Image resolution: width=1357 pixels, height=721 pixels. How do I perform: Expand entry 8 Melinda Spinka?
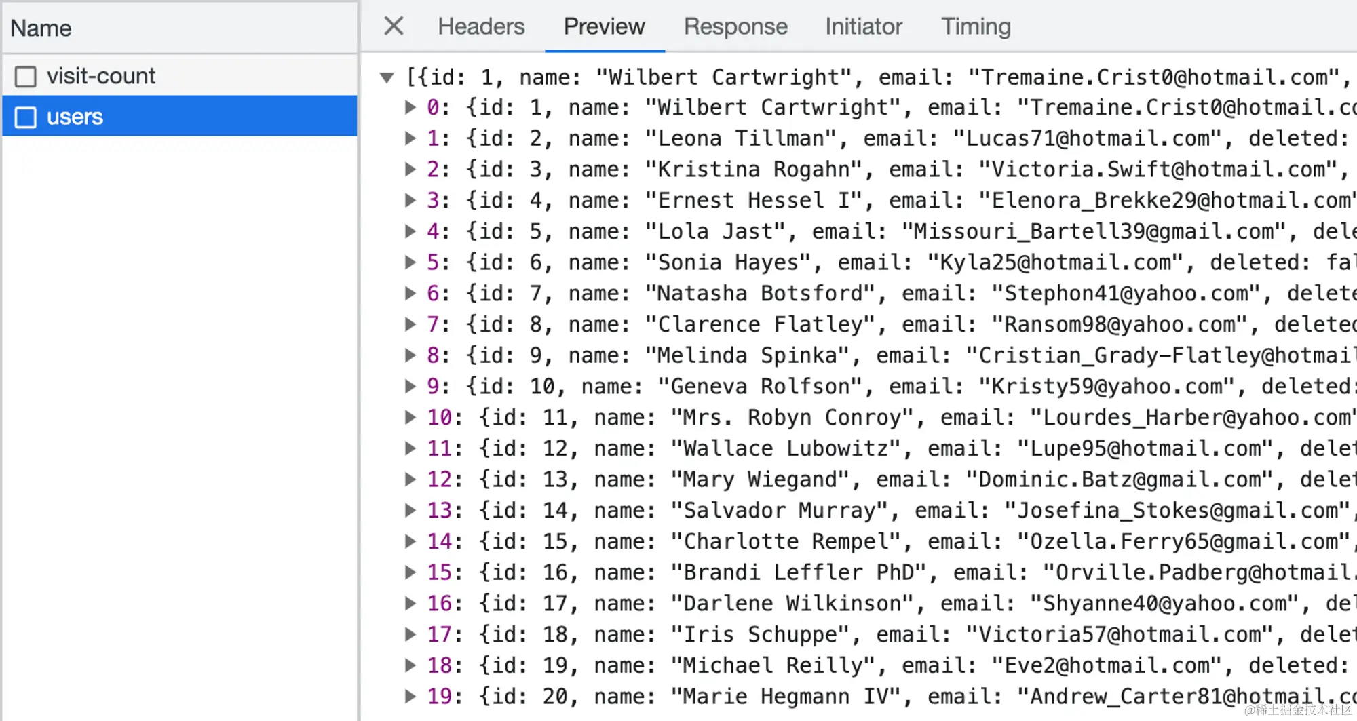(x=410, y=355)
